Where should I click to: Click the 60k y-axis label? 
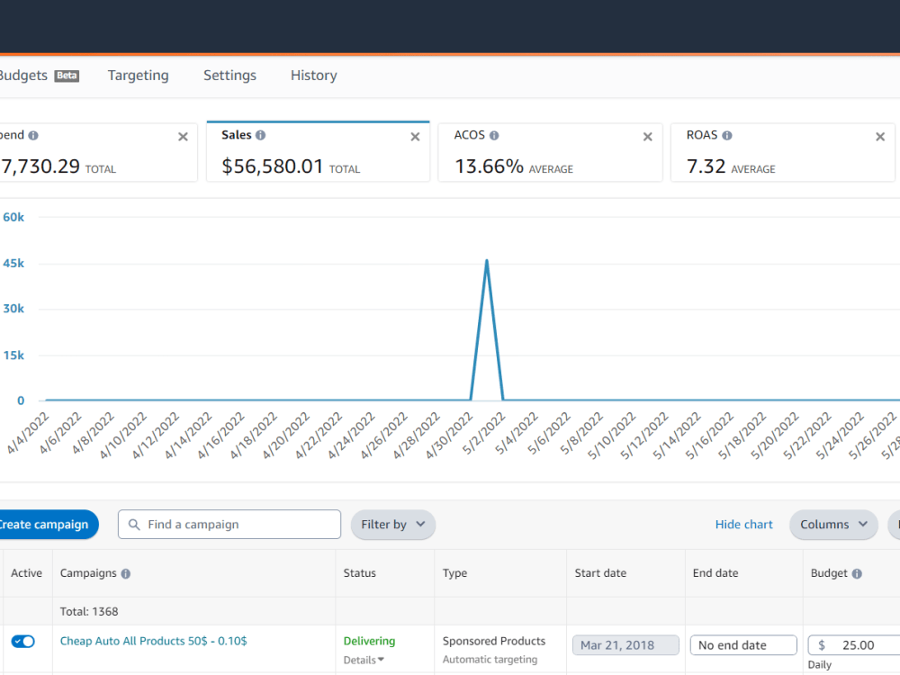[x=13, y=218]
